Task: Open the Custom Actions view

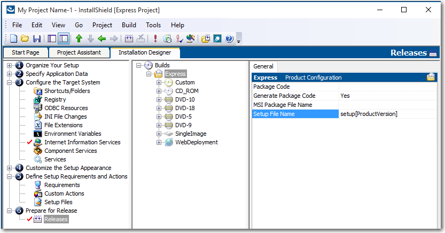Action: (64, 193)
